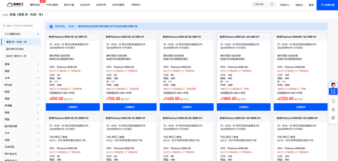
Task: Expand the 美国 sidebar category
Action: pos(21,71)
